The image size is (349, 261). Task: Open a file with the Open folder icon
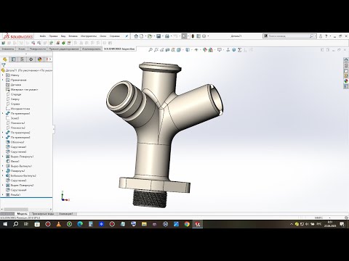(x=150, y=36)
